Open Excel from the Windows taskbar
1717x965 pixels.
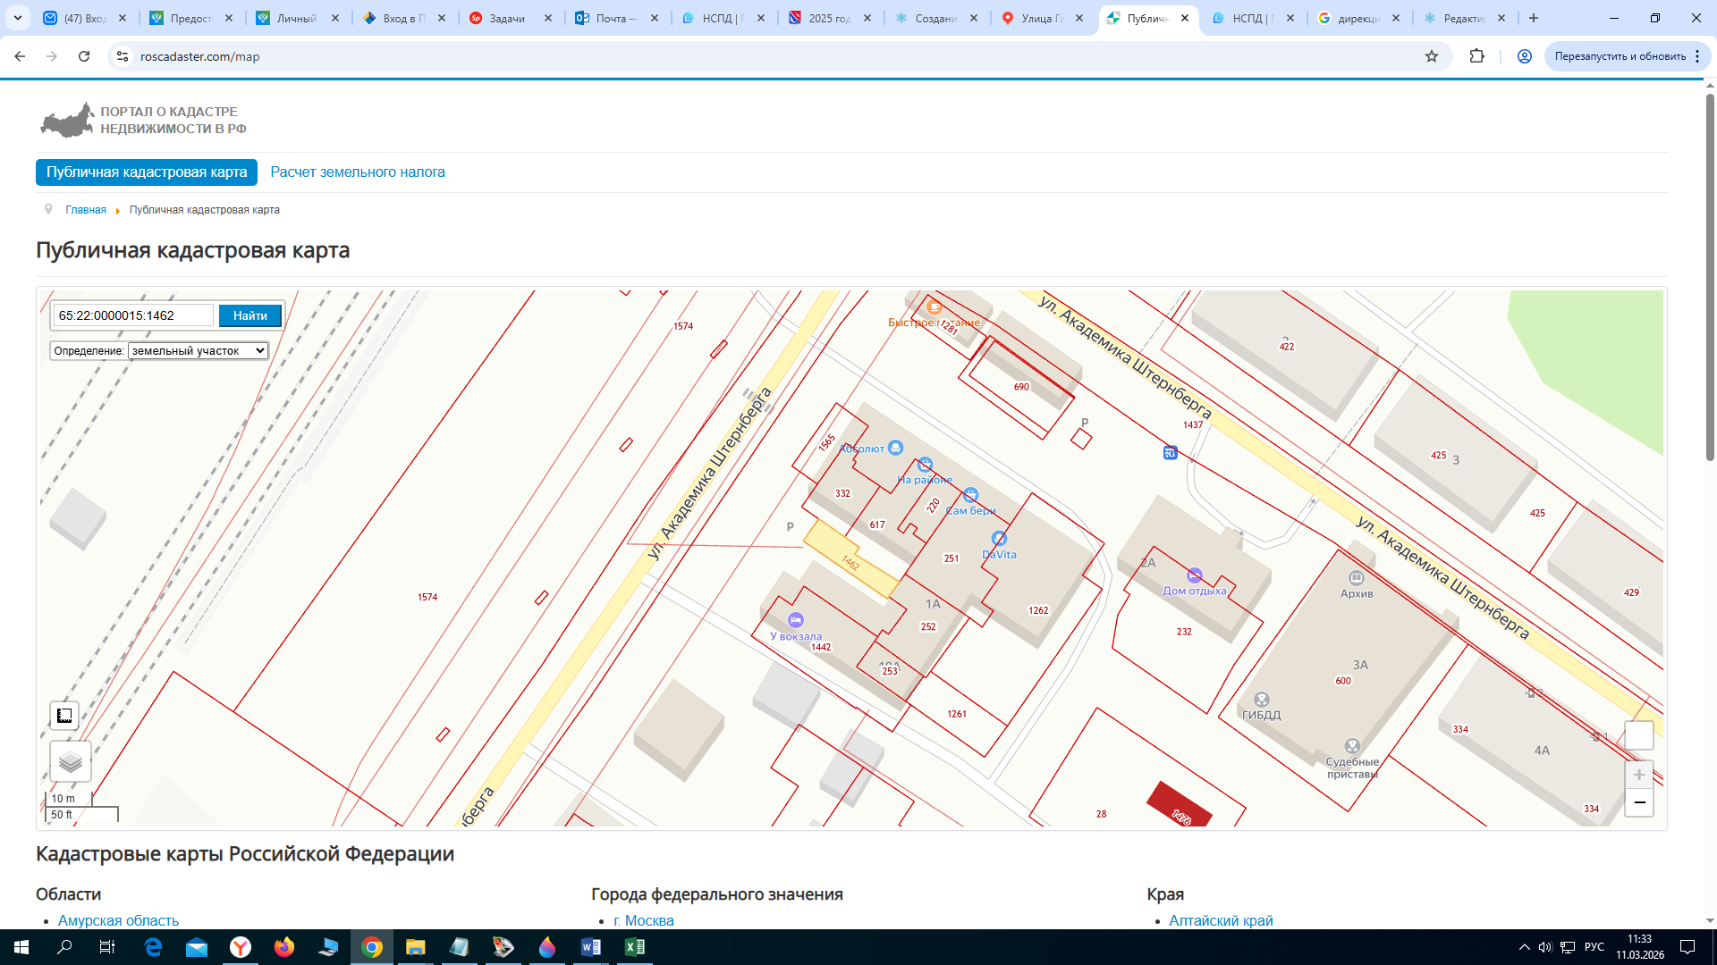point(635,947)
